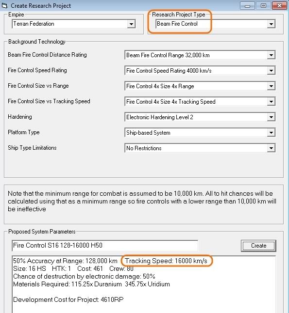Click the Beam Fire Control project type field
Viewport: 289px width, 313px height.
[x=215, y=24]
